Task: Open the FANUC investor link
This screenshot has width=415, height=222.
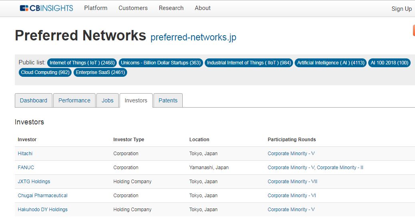Action: coord(26,168)
